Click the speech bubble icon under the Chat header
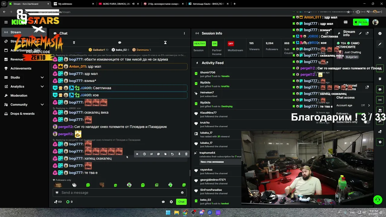386x217 pixels. coord(120,42)
